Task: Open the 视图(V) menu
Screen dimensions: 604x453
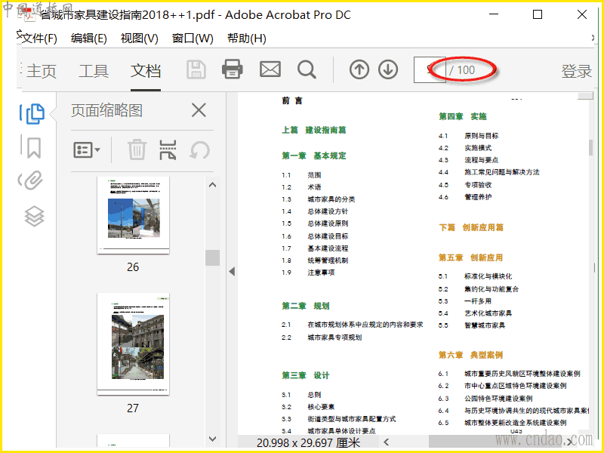Action: click(x=140, y=39)
